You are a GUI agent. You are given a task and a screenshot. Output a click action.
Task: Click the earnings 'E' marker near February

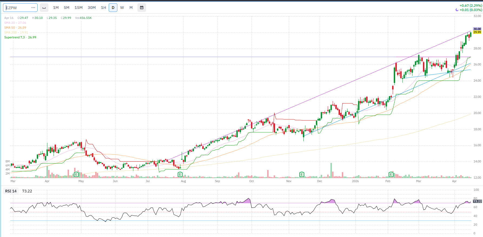391,175
